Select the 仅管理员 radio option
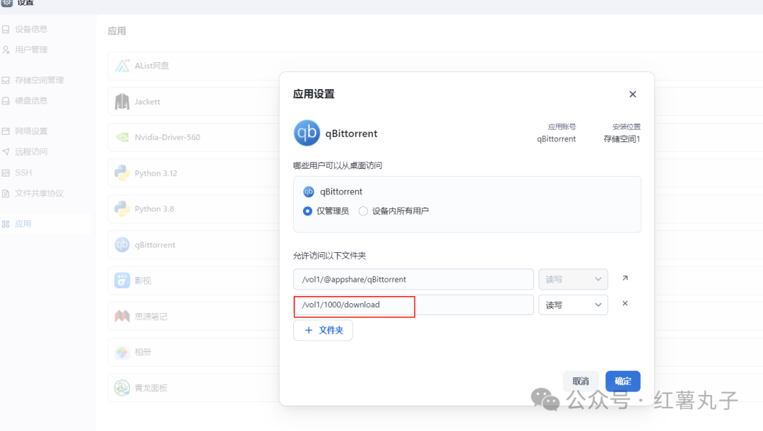This screenshot has width=763, height=431. [307, 211]
